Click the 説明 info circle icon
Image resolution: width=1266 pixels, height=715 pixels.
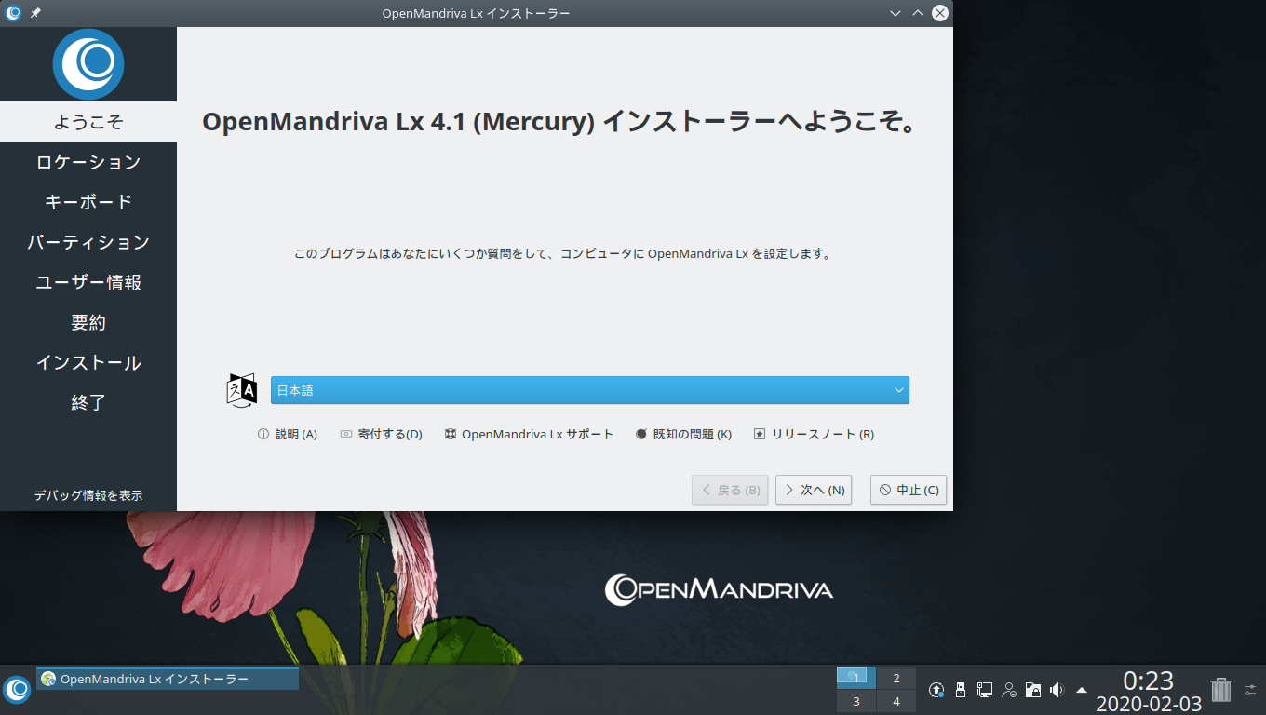[x=263, y=434]
